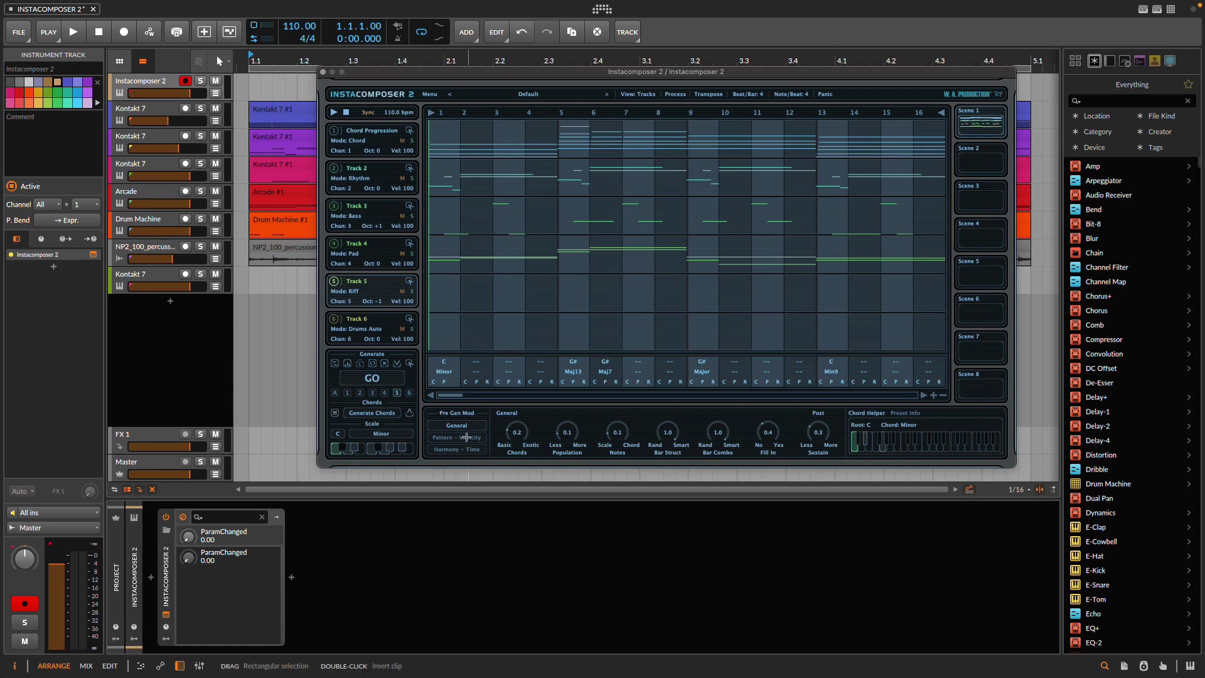1205x678 pixels.
Task: Adjust the Basic/Exotic Chords knob
Action: tap(517, 433)
